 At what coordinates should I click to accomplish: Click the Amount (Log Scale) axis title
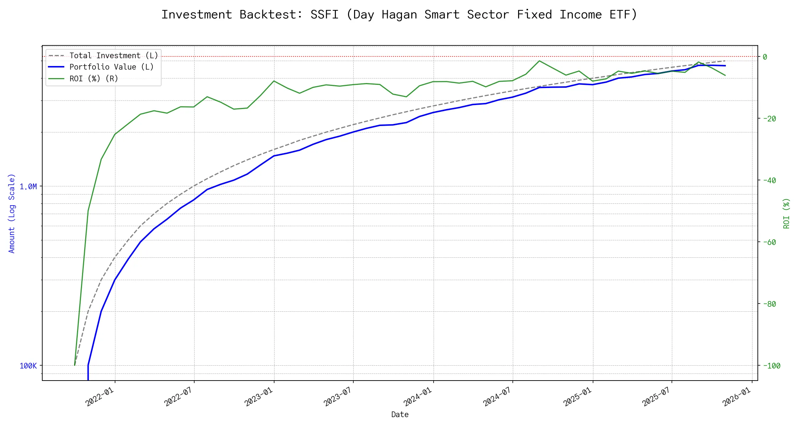[12, 213]
